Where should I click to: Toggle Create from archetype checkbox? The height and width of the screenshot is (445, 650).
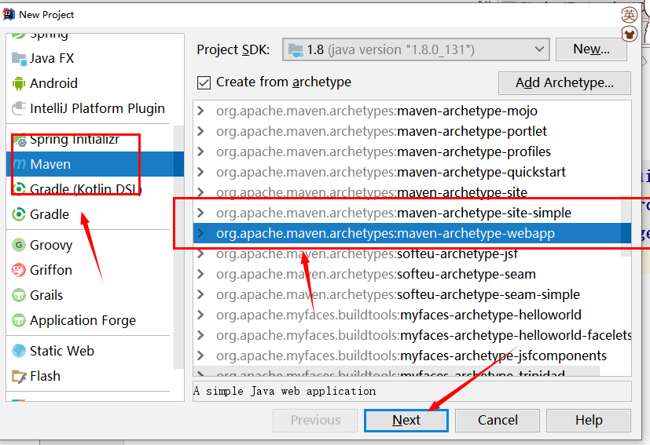[x=204, y=82]
